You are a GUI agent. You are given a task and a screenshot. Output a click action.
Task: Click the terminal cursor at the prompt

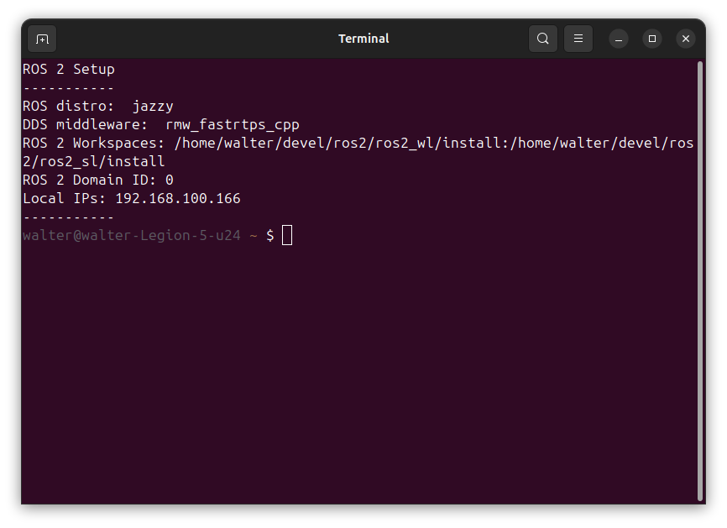(x=286, y=235)
